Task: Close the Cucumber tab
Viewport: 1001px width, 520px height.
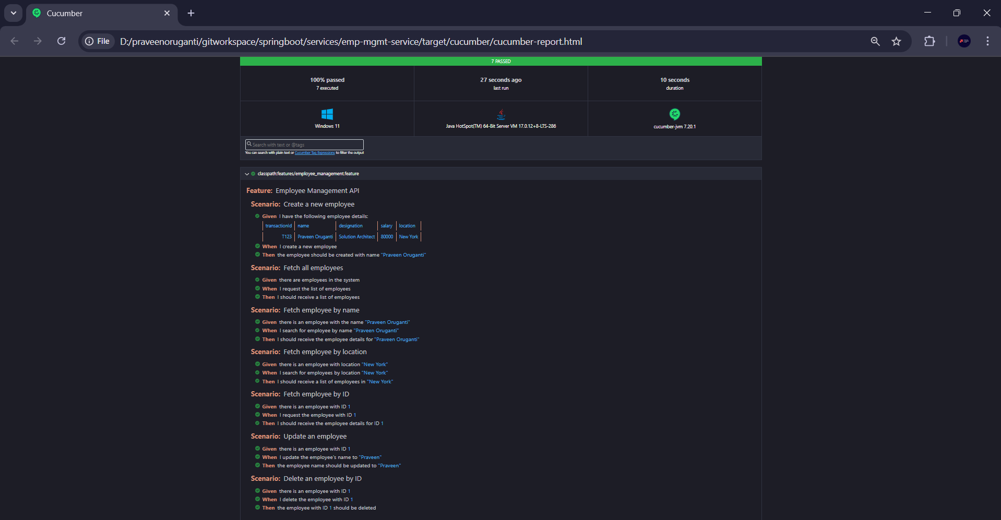Action: (167, 13)
